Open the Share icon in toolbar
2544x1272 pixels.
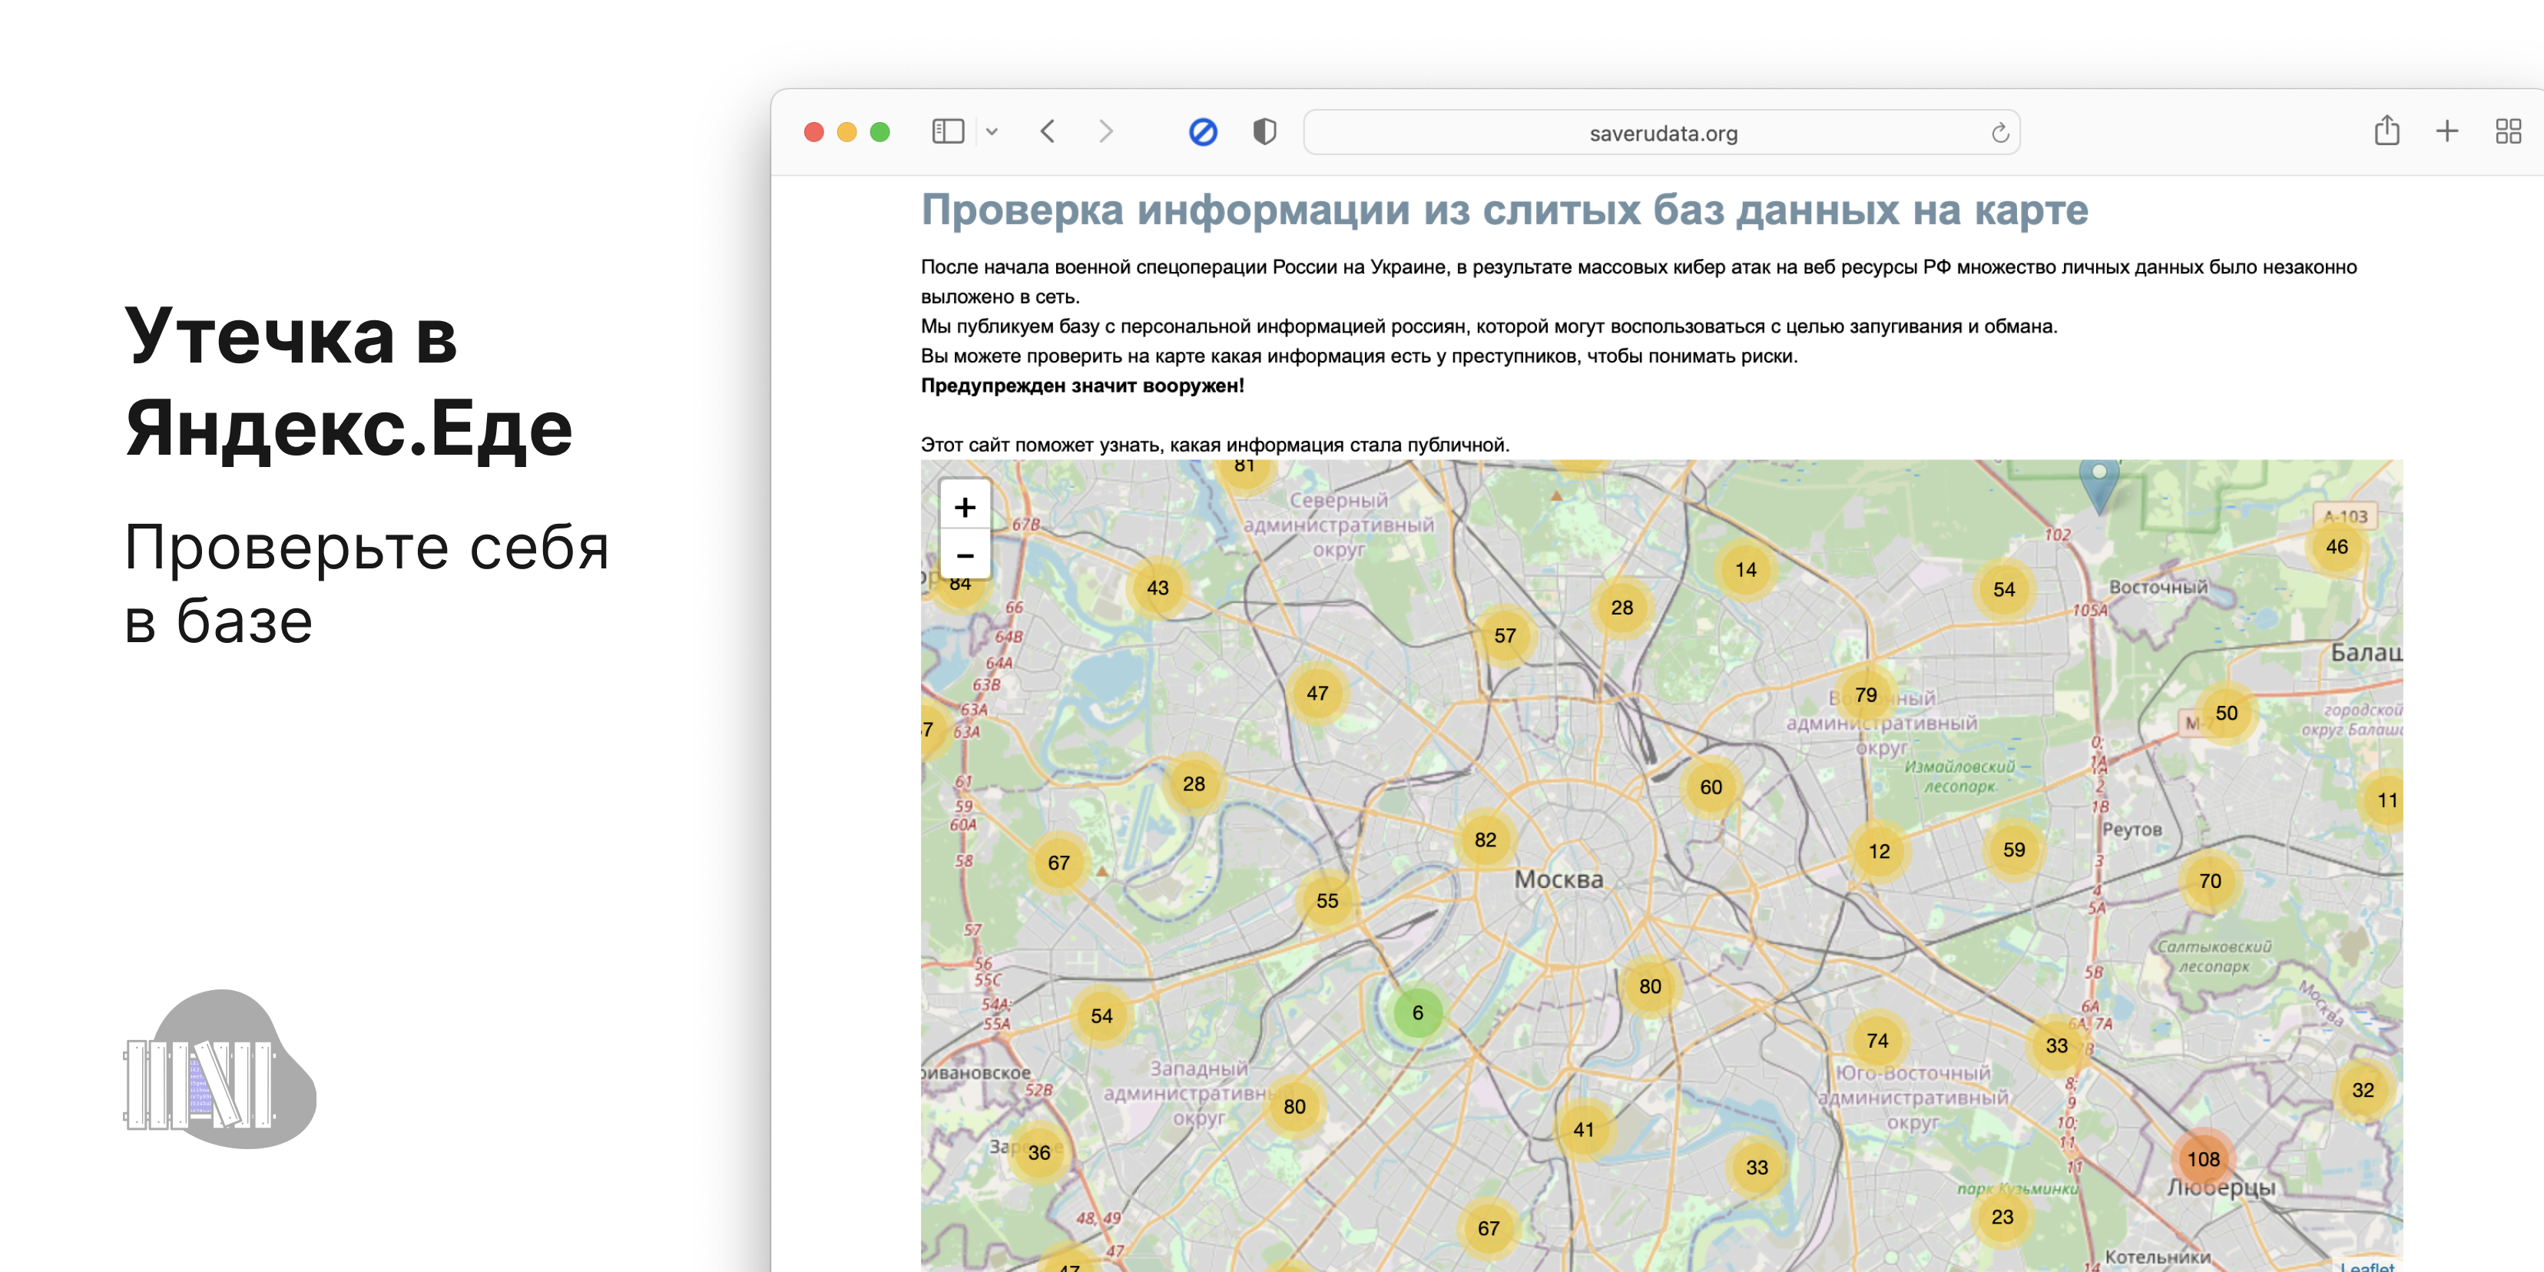coord(2386,129)
